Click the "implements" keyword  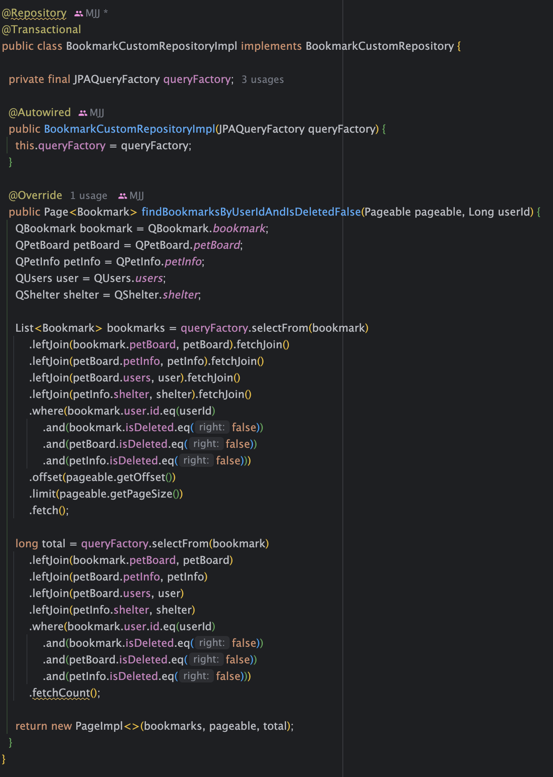(x=272, y=46)
